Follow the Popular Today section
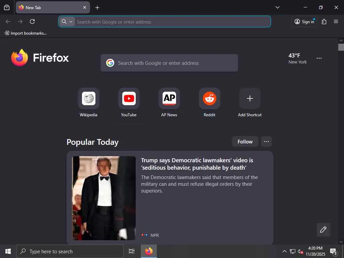 (x=245, y=142)
